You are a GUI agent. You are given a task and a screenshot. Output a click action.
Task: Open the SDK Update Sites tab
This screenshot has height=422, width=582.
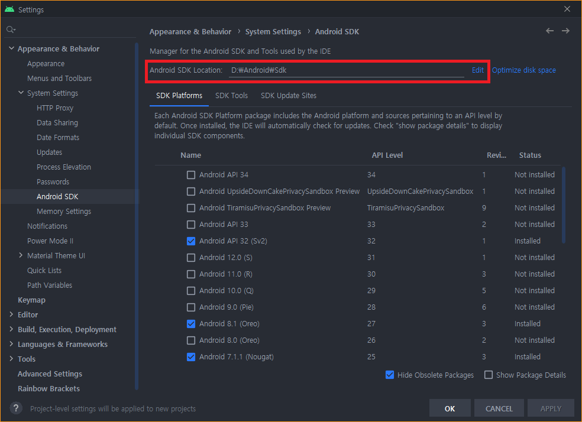tap(289, 96)
